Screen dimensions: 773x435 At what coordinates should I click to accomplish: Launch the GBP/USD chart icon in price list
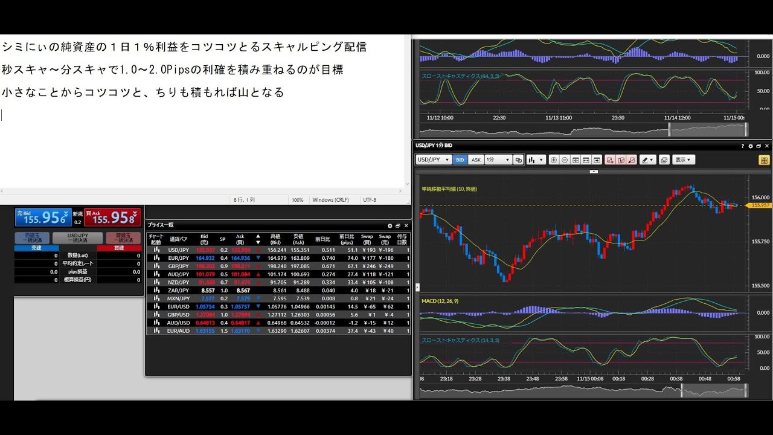(x=157, y=314)
